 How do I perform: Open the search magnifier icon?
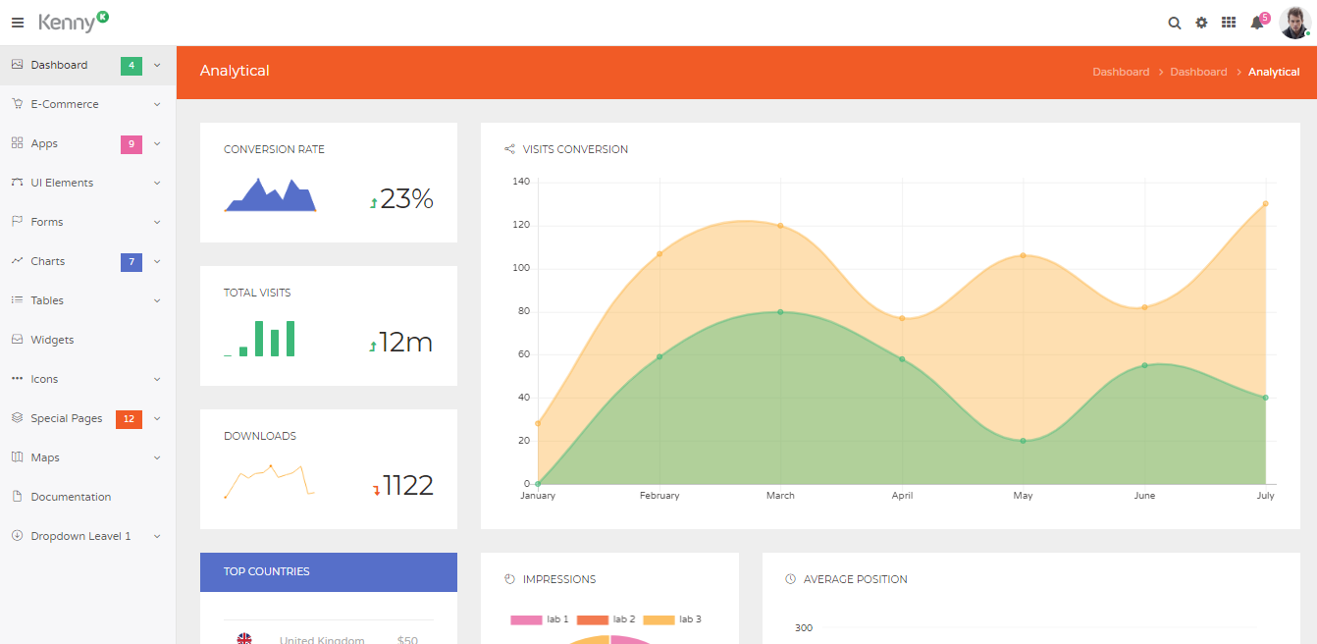(x=1174, y=23)
